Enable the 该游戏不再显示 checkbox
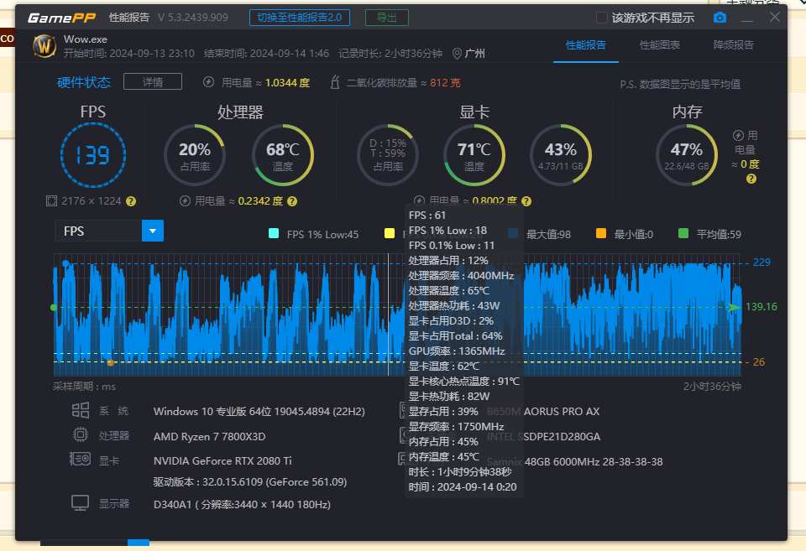 [601, 18]
